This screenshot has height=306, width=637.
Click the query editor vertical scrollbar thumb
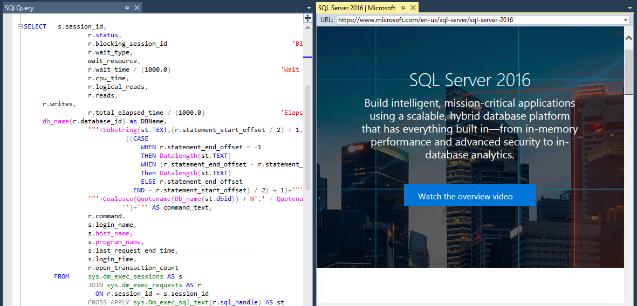pos(308,138)
